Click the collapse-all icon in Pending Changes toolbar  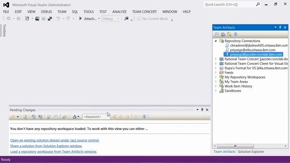click(x=56, y=117)
